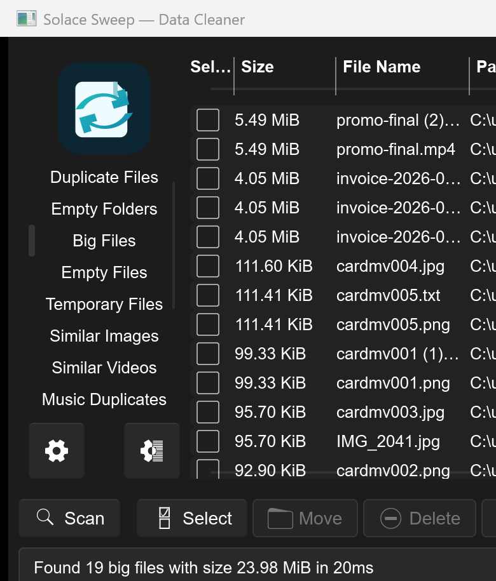Click file name cardmv003.jpg
The height and width of the screenshot is (581, 496).
[x=390, y=412]
